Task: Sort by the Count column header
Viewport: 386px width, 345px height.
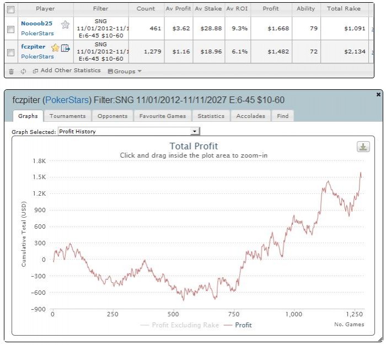Action: coord(146,9)
